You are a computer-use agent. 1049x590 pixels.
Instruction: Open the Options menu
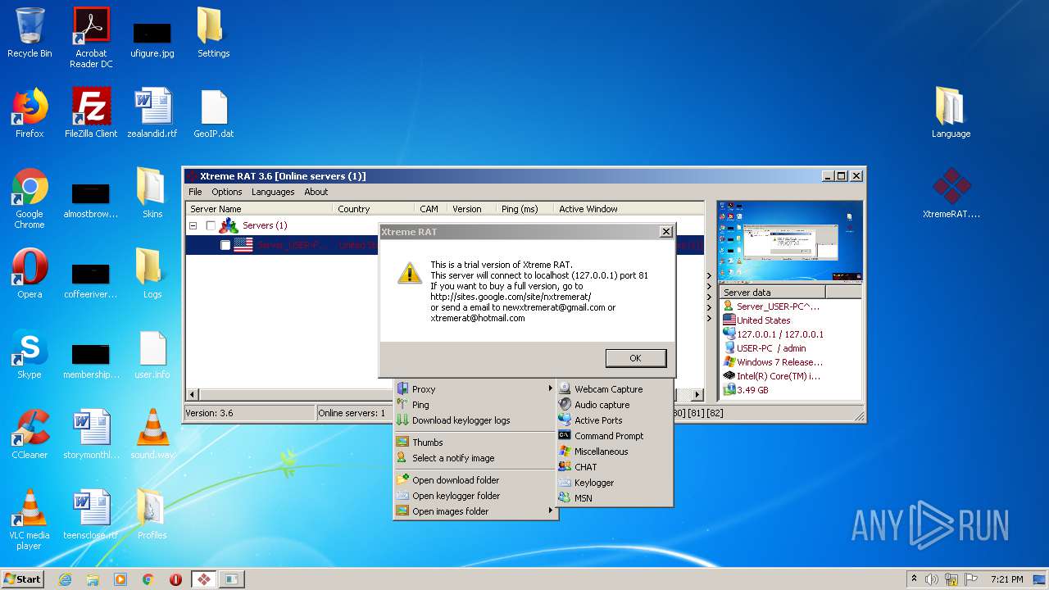[x=227, y=192]
